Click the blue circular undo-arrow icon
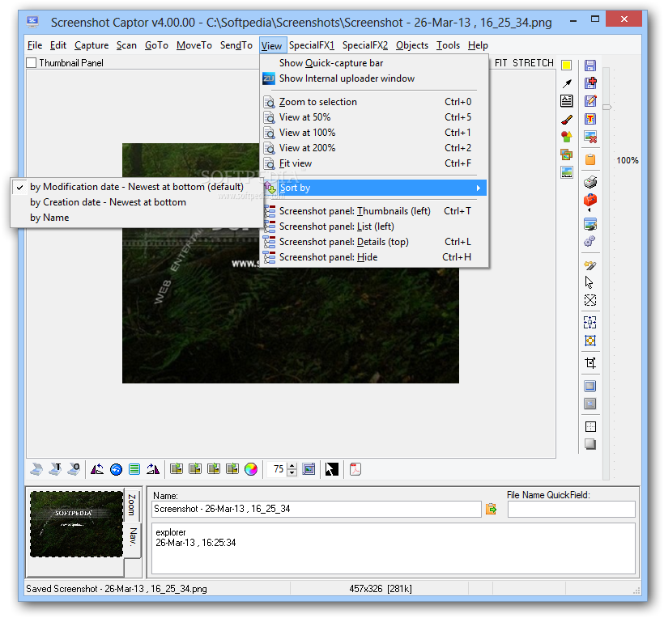Viewport: 664px width, 618px height. pyautogui.click(x=116, y=469)
